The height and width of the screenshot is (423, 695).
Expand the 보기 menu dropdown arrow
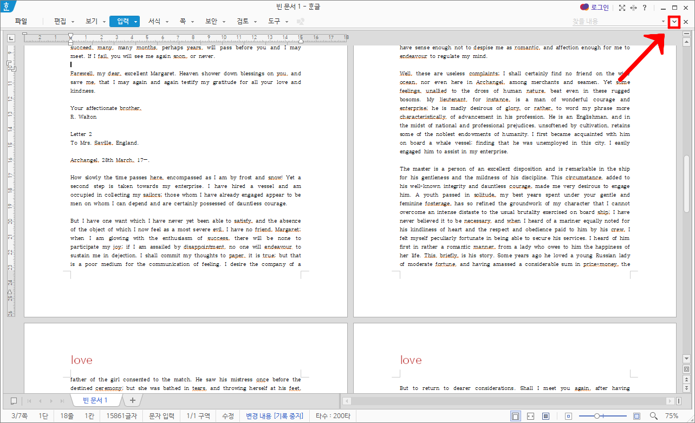tap(105, 22)
